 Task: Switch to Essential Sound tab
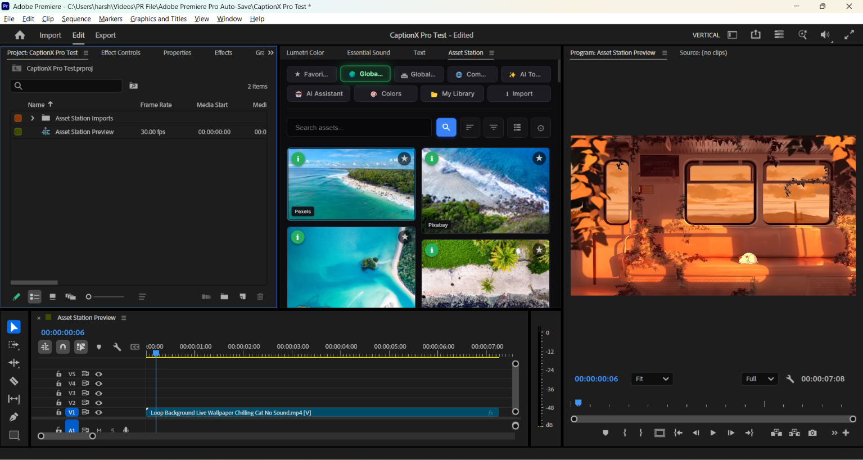(x=369, y=53)
